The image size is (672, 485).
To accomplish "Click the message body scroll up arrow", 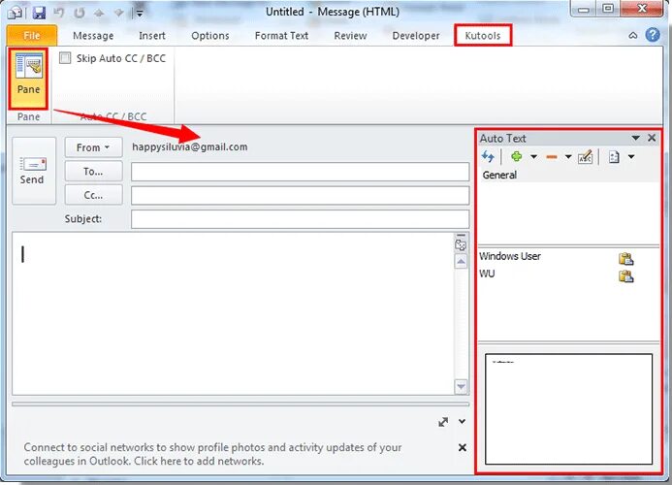I will tap(461, 261).
